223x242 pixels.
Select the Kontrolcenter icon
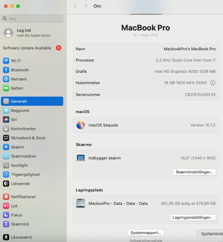tap(6, 129)
